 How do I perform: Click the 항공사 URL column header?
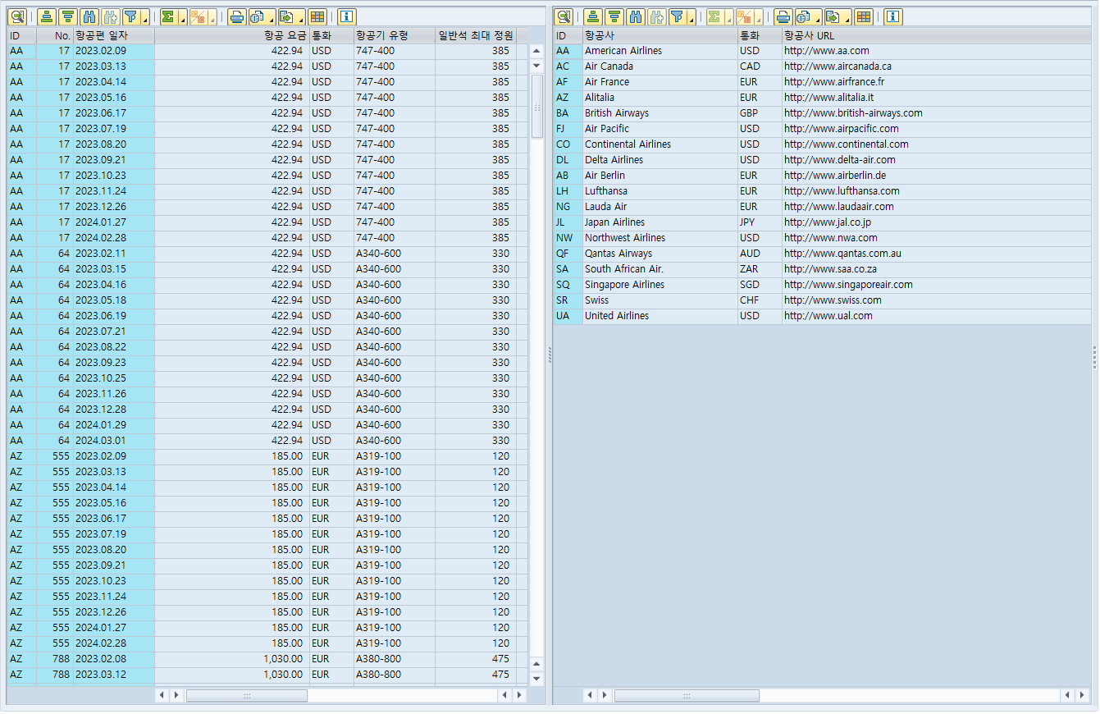point(936,36)
